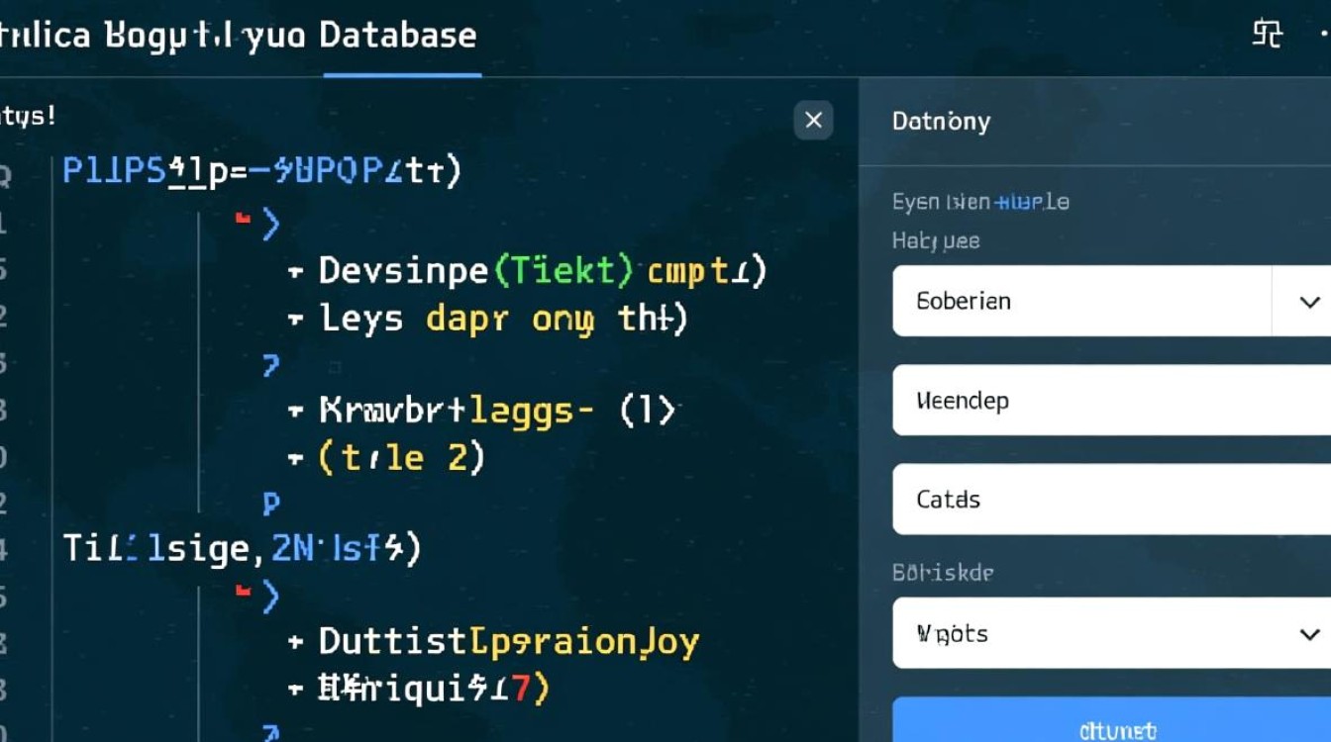This screenshot has width=1331, height=742.
Task: Click the tys! label at top left
Action: (28, 116)
